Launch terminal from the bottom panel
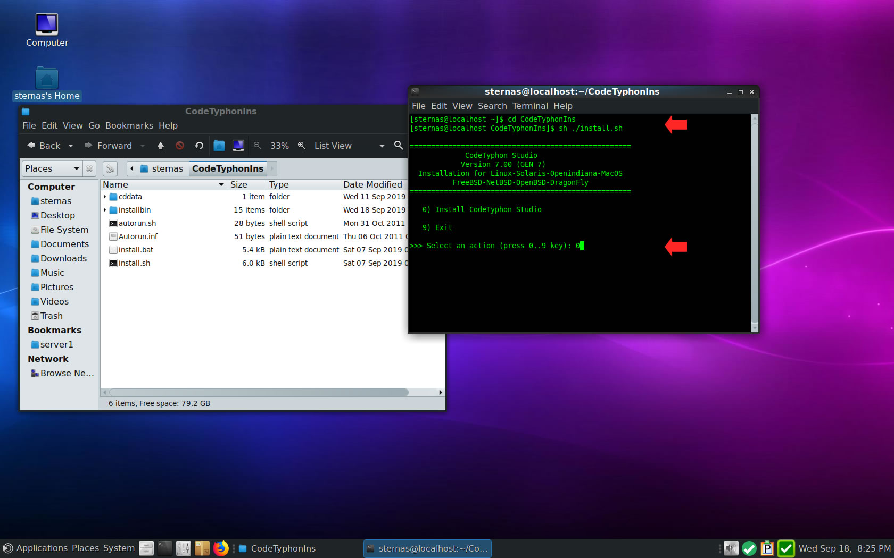This screenshot has height=558, width=894. click(x=165, y=548)
